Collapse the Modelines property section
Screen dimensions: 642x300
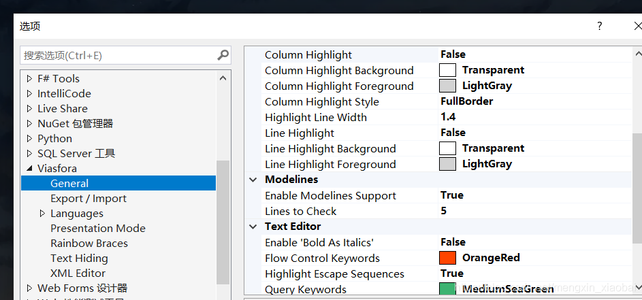253,180
